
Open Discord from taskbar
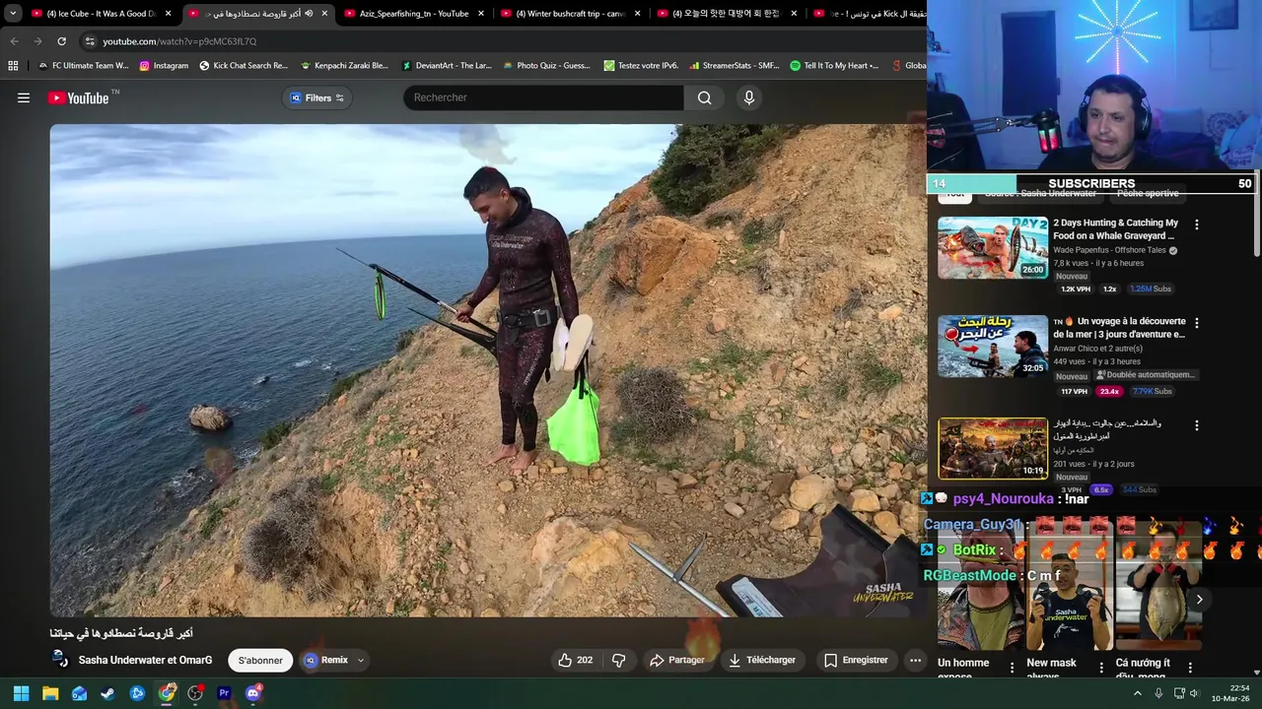[252, 693]
